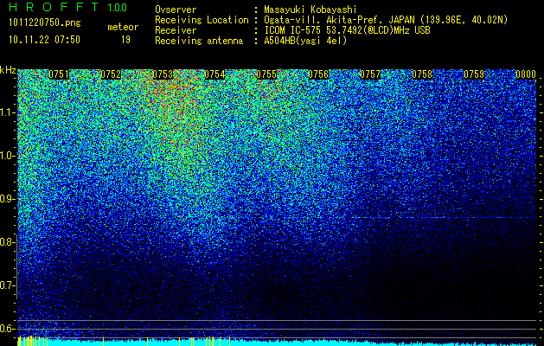Click the 0.6 frequency axis label

[x=7, y=329]
